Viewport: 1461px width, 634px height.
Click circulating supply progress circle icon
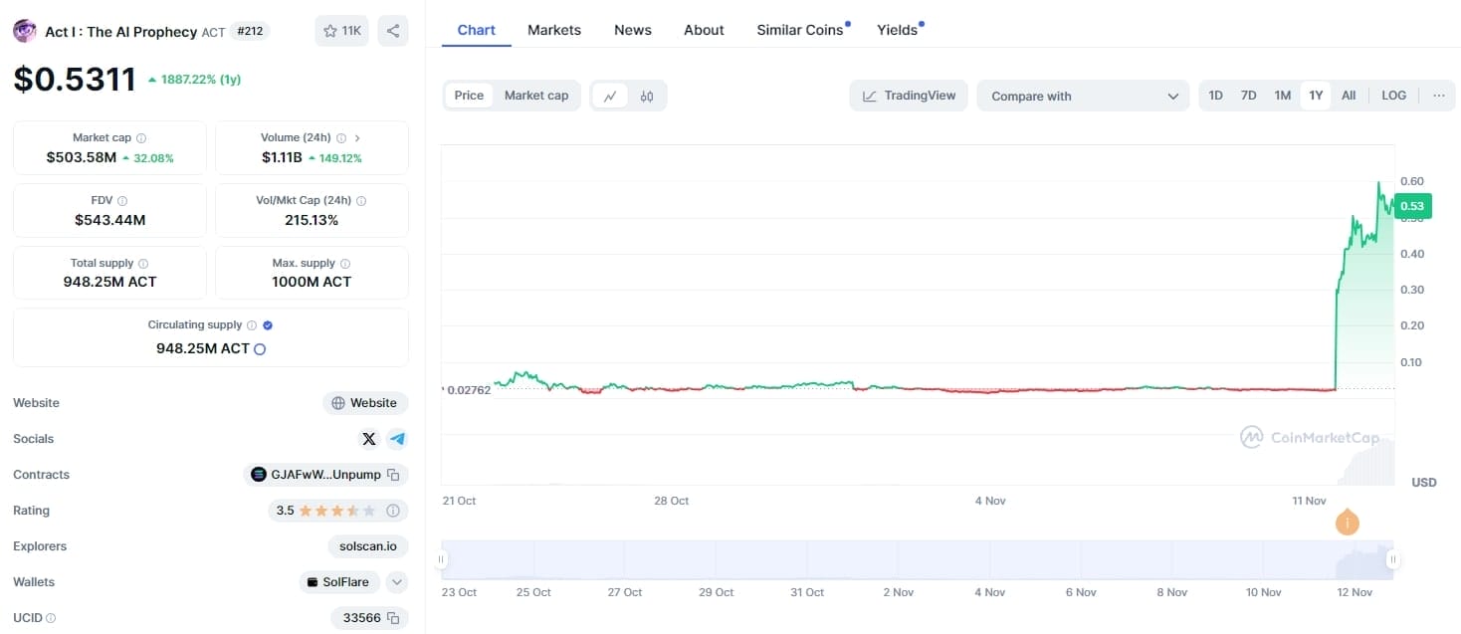click(x=260, y=349)
